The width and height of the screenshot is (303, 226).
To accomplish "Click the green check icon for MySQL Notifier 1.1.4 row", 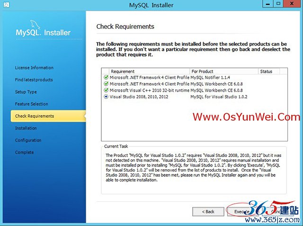I will pos(106,78).
